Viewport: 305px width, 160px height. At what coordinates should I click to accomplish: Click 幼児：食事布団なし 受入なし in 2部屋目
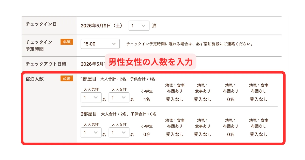[x=258, y=134]
